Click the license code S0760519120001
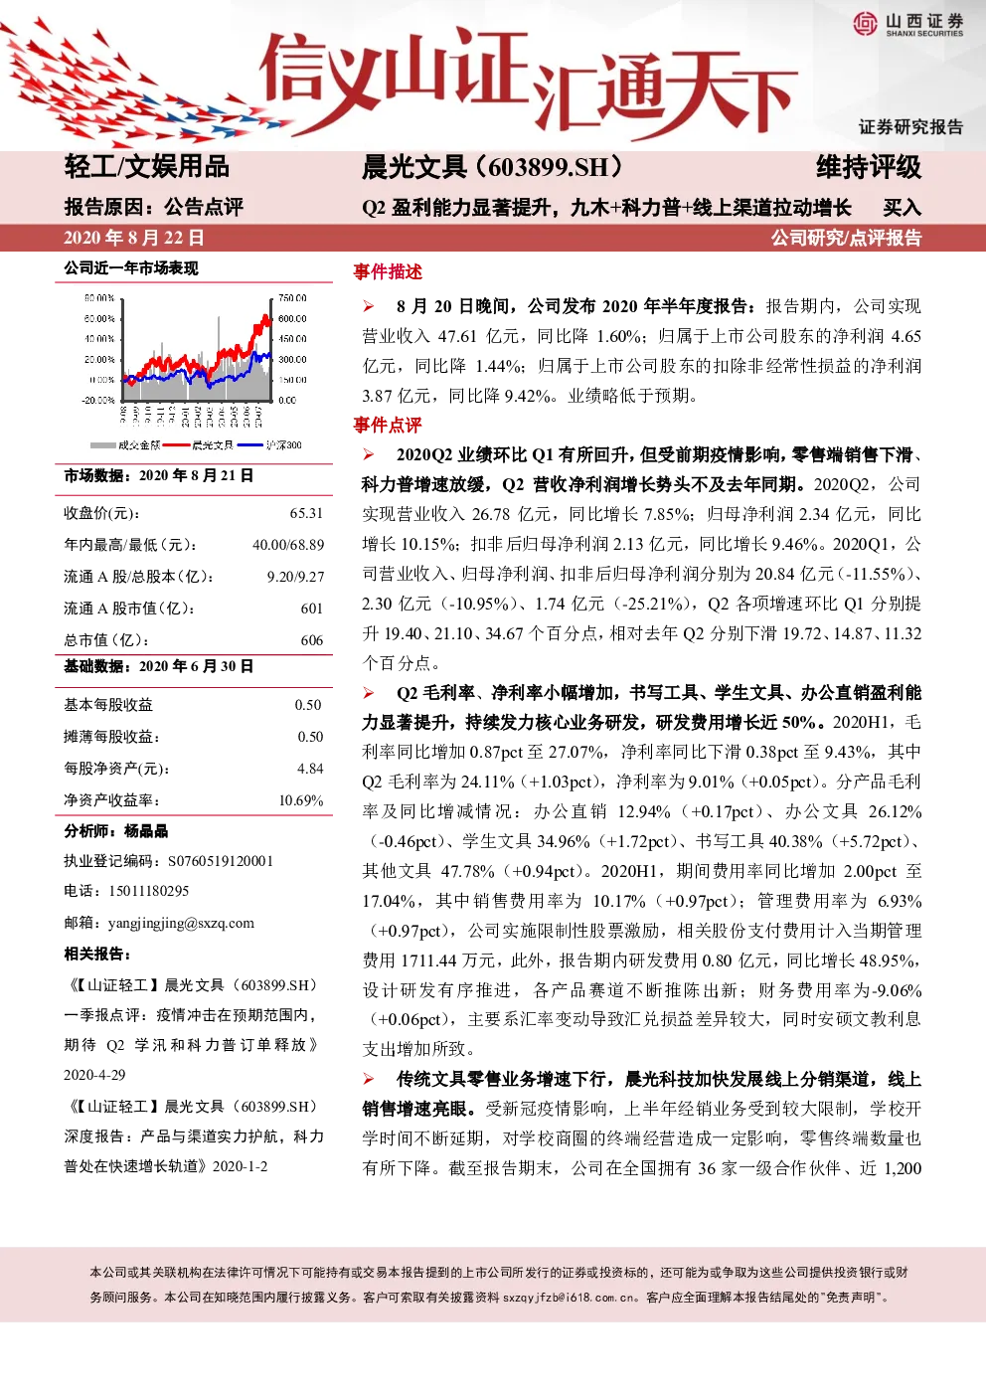986x1395 pixels. (x=220, y=861)
